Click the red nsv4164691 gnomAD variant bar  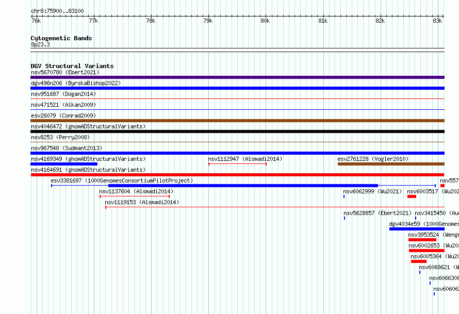(237, 175)
